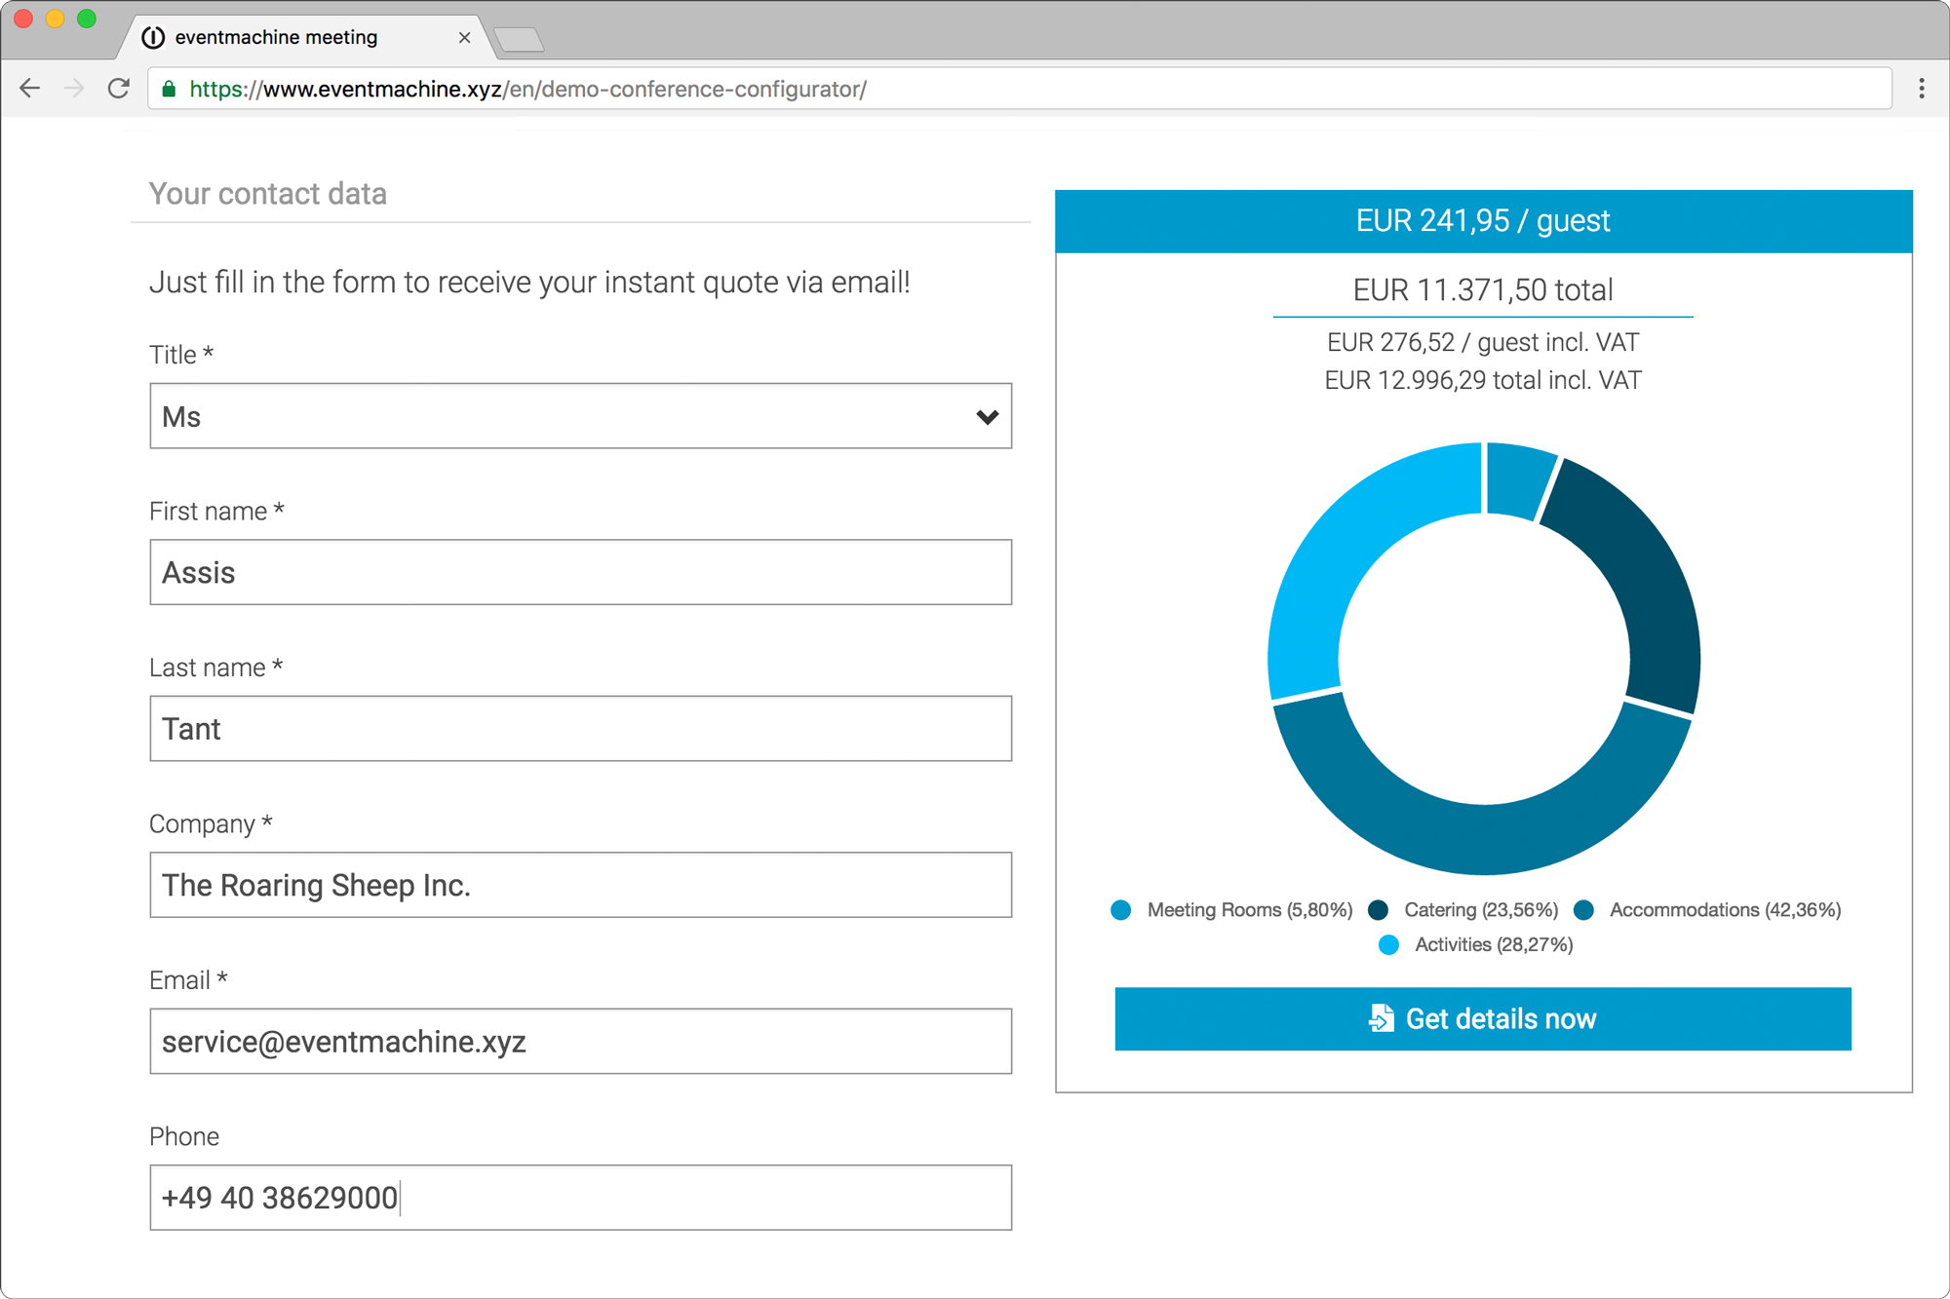The width and height of the screenshot is (1950, 1299).
Task: Open a new tab button
Action: 519,40
